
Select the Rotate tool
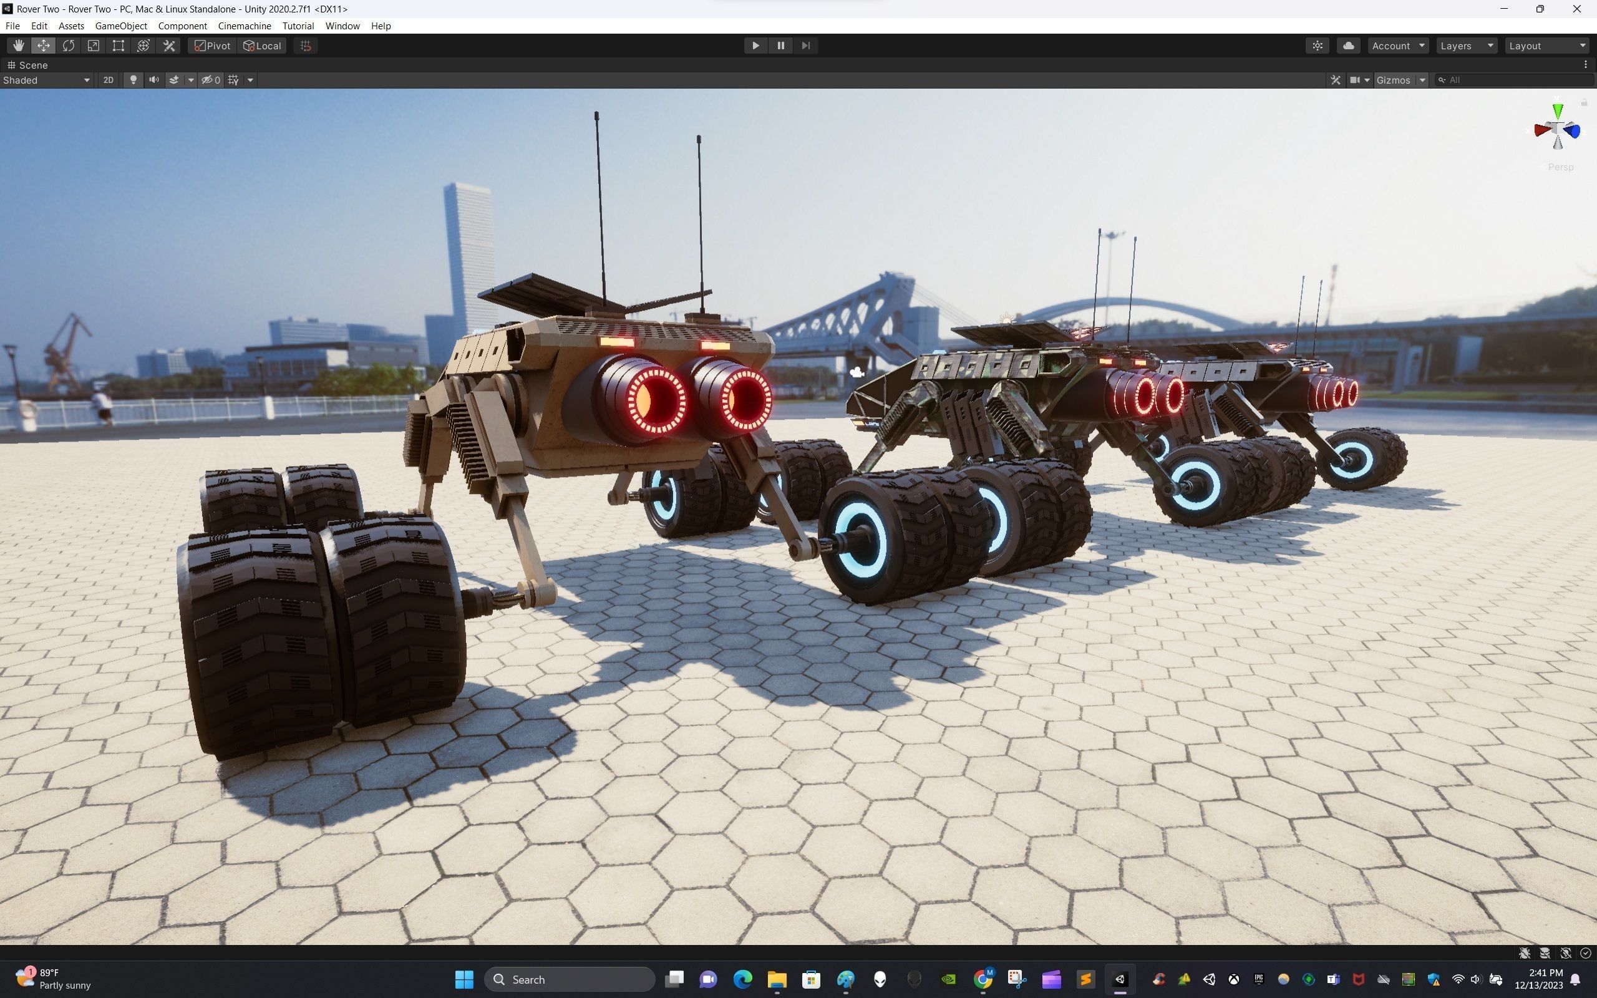pos(68,46)
